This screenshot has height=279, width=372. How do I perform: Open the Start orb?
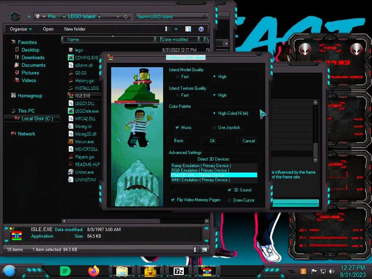coord(10,271)
